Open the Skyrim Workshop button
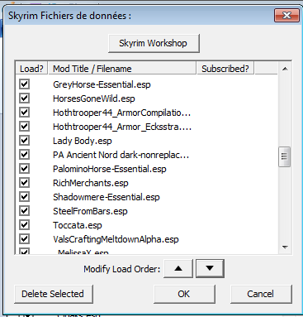 click(x=154, y=43)
